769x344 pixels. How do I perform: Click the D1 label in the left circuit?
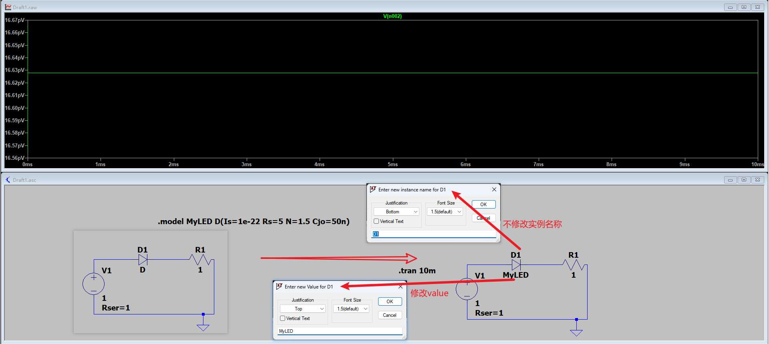pos(143,250)
